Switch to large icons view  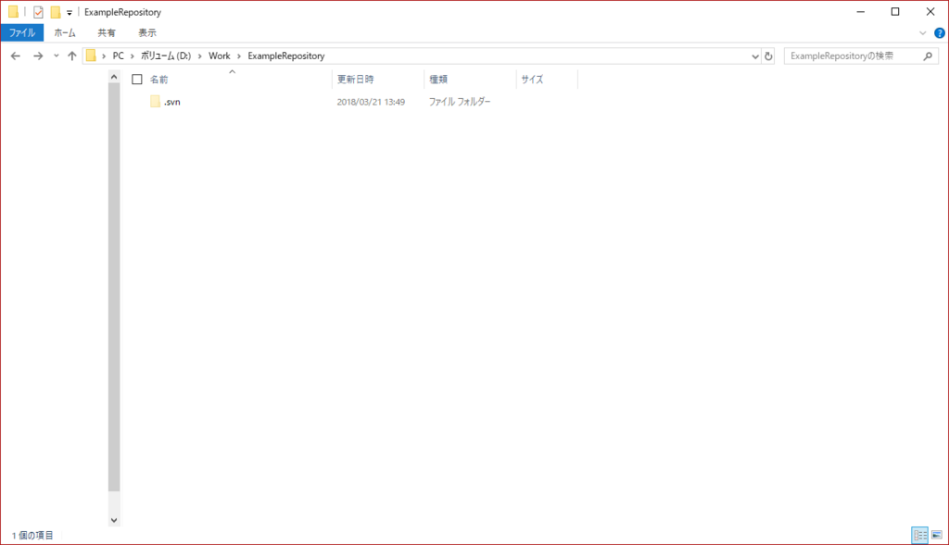tap(937, 535)
